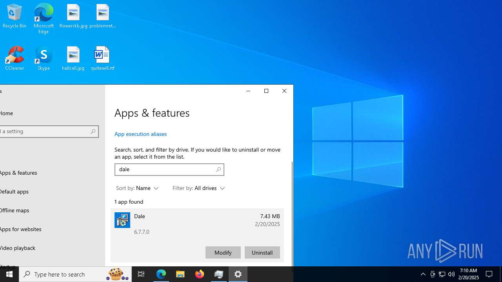This screenshot has height=282, width=502.
Task: Click Uninstall button for Dale
Action: (262, 253)
